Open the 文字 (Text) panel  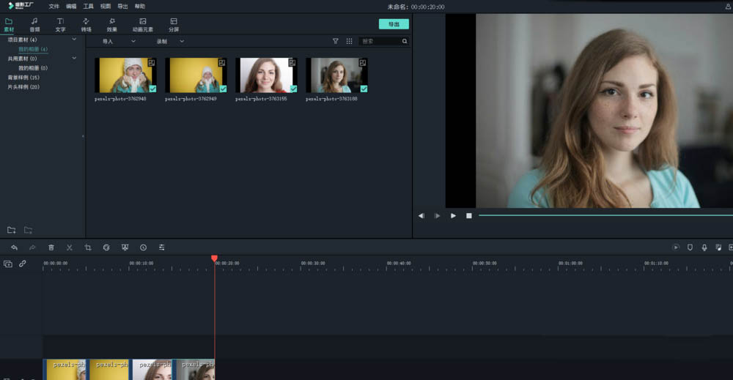(x=60, y=25)
